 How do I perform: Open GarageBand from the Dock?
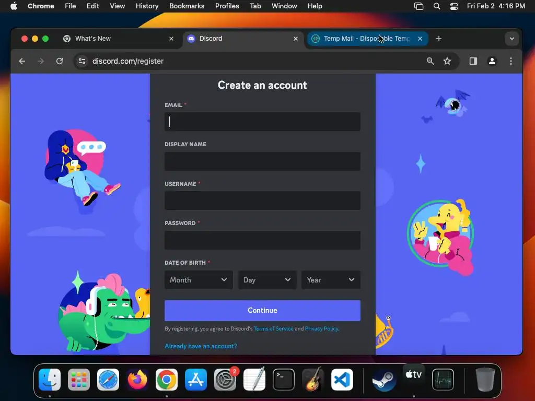pos(313,380)
